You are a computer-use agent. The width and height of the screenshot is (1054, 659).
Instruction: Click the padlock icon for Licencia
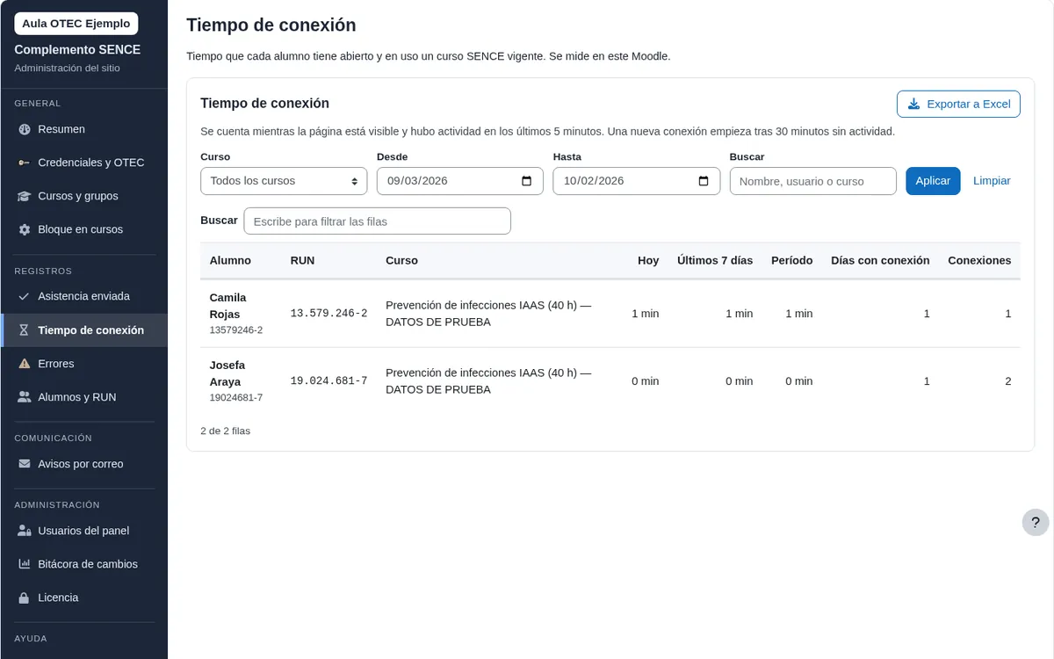coord(25,597)
